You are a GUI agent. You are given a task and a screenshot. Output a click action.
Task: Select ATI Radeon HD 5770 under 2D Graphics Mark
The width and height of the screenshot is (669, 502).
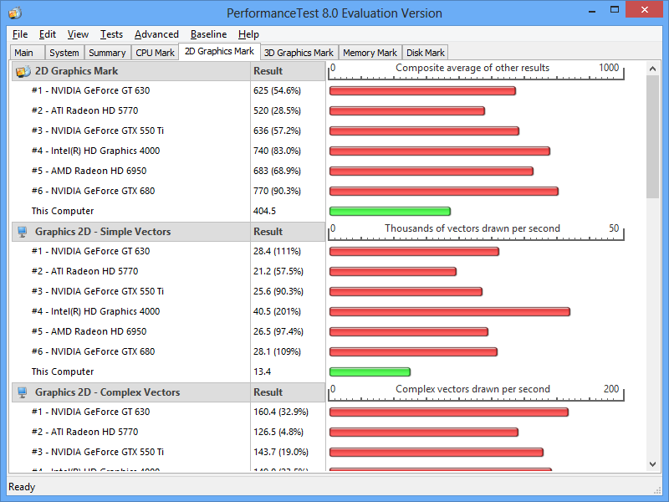click(85, 111)
